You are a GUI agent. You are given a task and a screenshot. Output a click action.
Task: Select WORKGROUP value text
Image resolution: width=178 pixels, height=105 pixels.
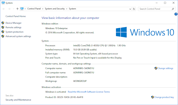(x=80, y=81)
